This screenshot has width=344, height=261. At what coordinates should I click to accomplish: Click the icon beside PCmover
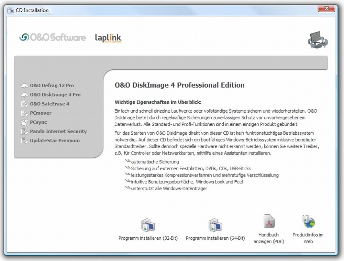click(24, 113)
